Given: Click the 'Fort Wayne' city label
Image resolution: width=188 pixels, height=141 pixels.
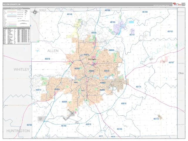Looking at the screenshot, I should click(92, 59).
